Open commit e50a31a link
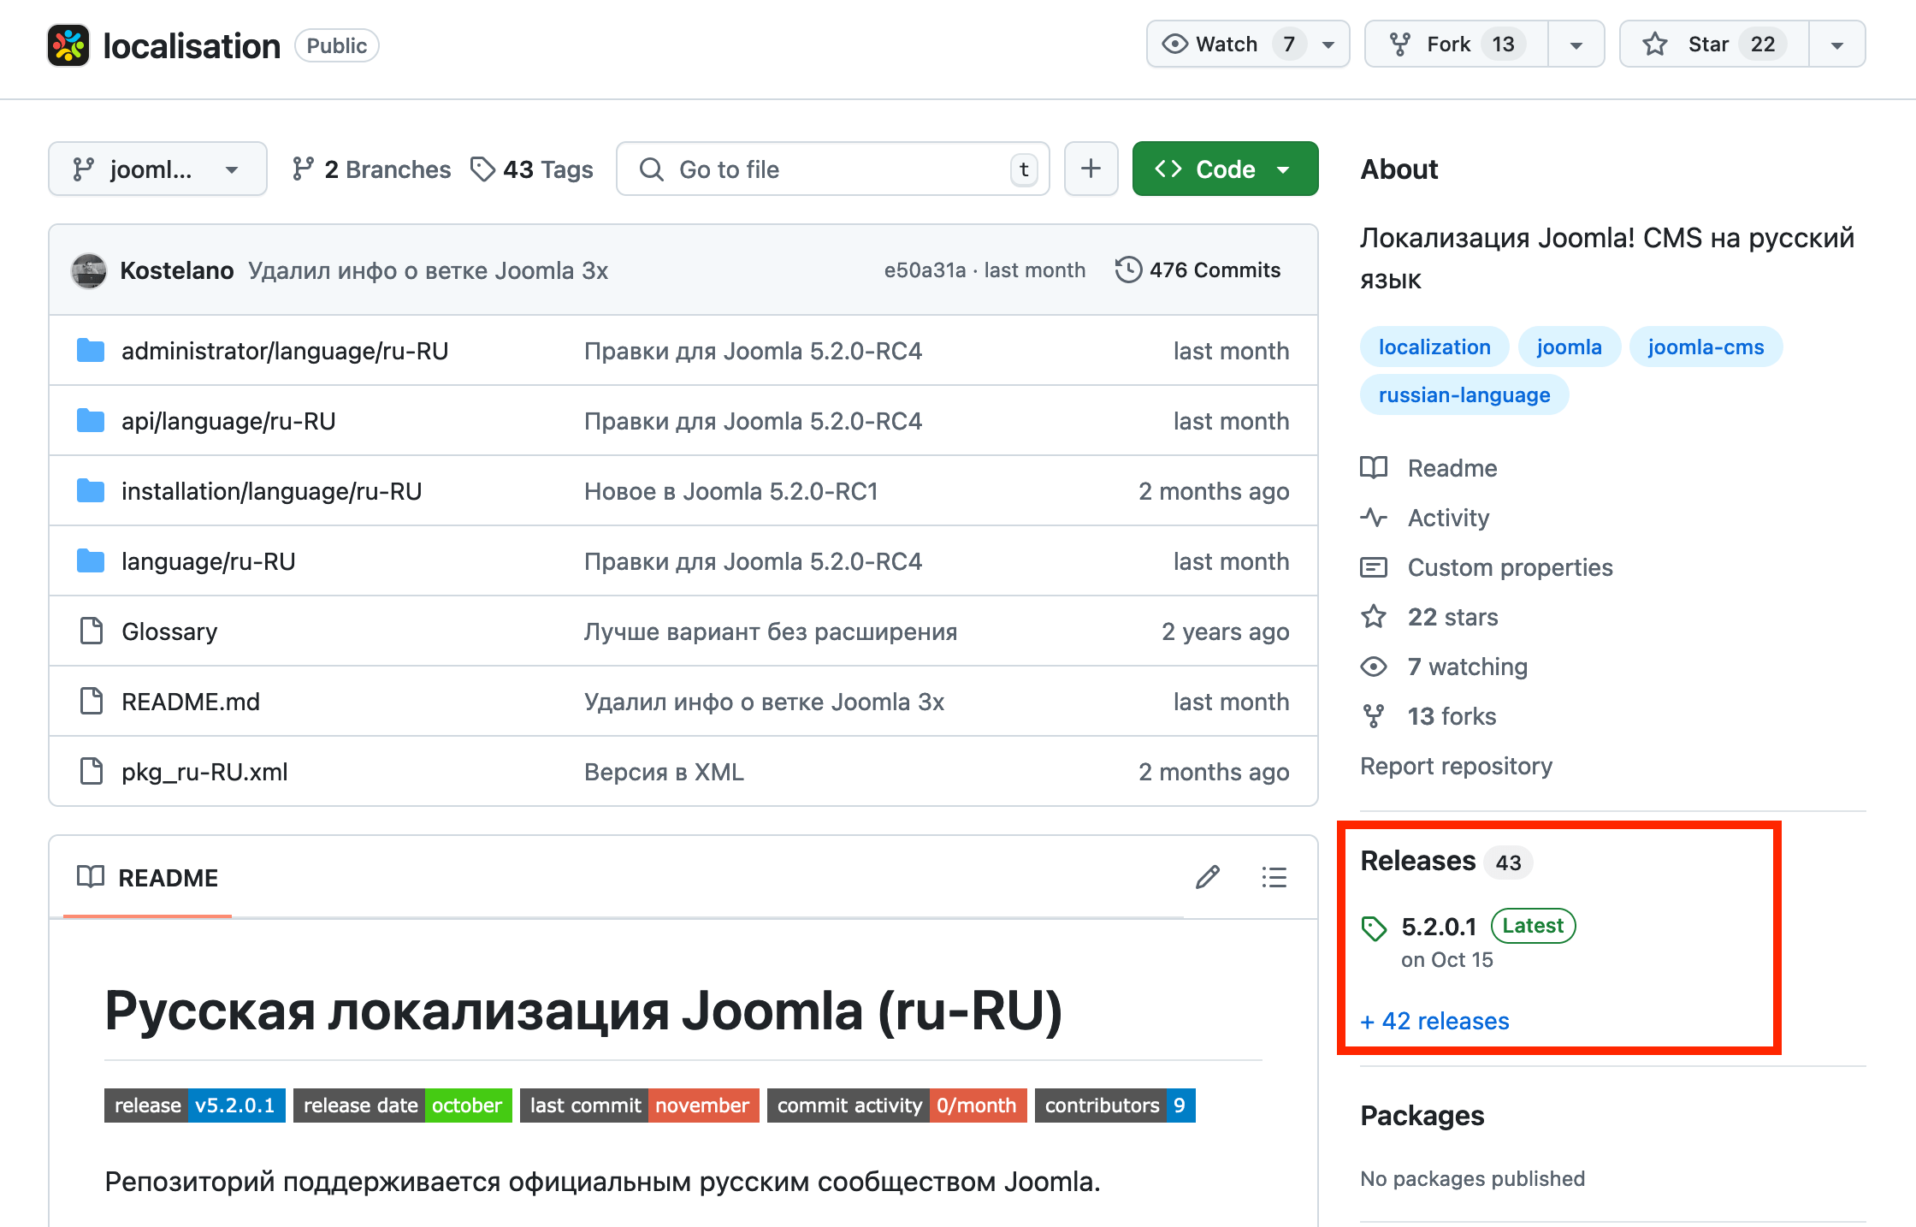Viewport: 1916px width, 1227px height. pyautogui.click(x=925, y=270)
